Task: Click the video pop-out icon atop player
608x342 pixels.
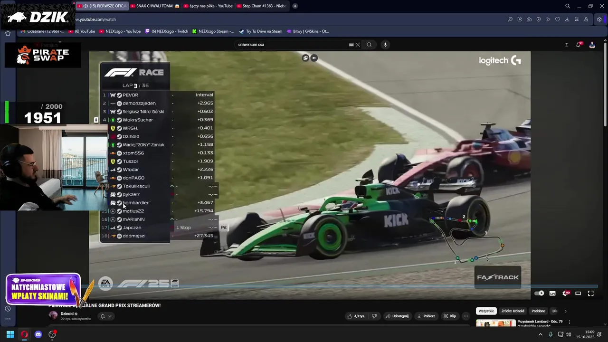Action: pyautogui.click(x=305, y=58)
